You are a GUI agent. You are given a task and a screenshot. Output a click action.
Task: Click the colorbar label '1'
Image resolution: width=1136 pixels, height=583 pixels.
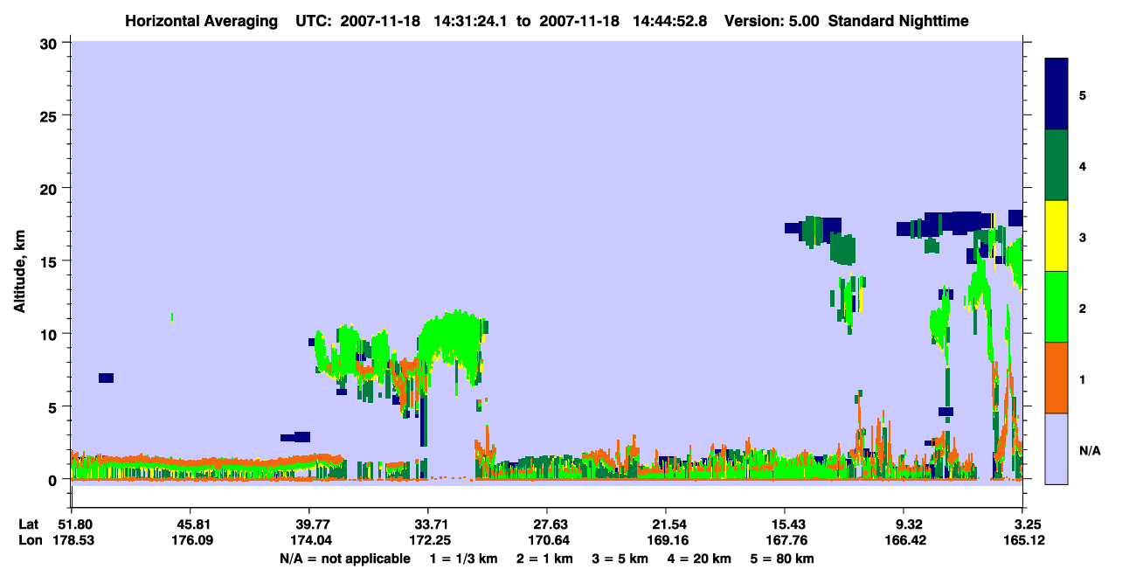(1083, 378)
